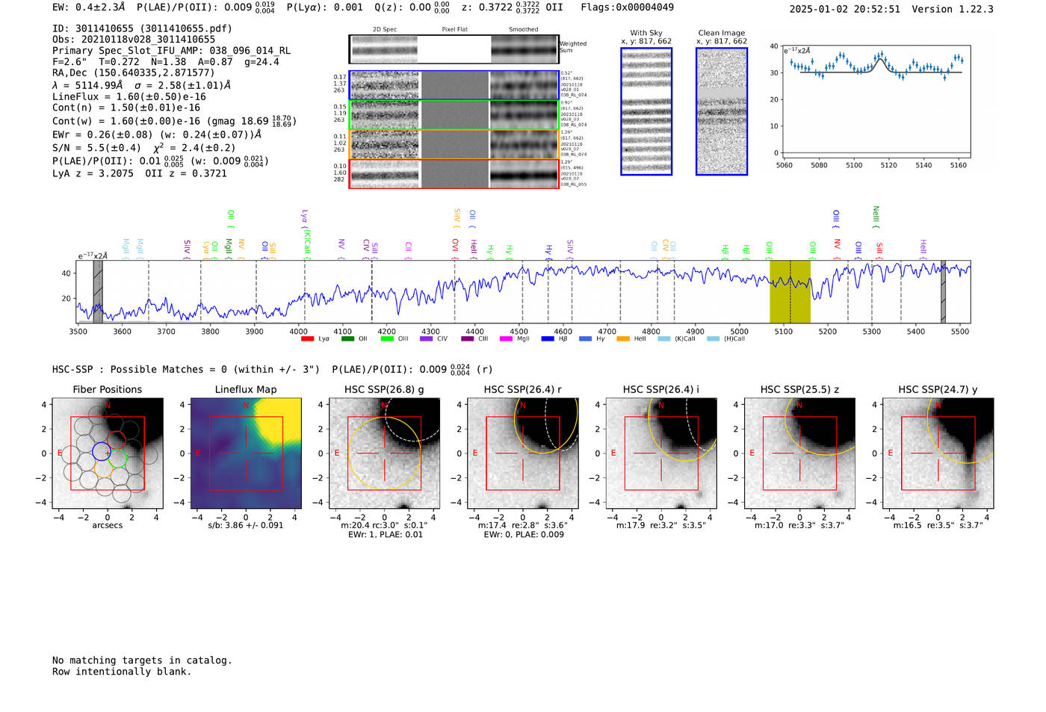
Task: Click the 'm:16.5 re:3.5" s:3.7"' caption
Action: click(x=938, y=526)
